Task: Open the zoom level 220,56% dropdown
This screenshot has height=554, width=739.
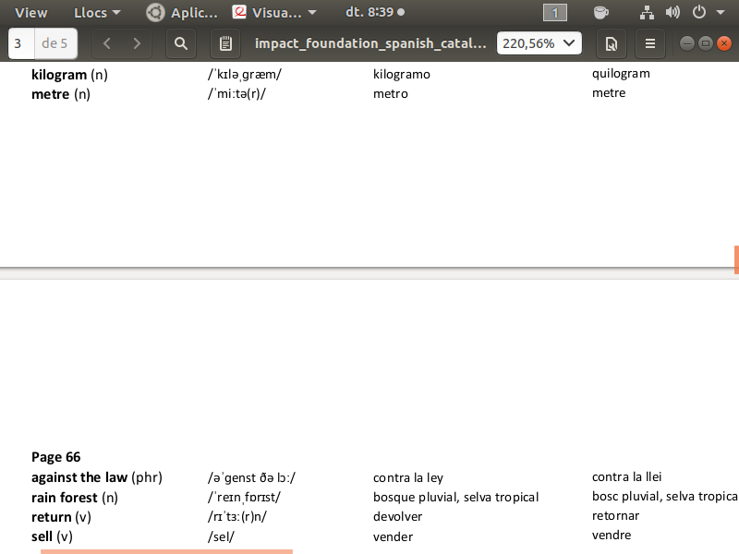Action: [539, 43]
